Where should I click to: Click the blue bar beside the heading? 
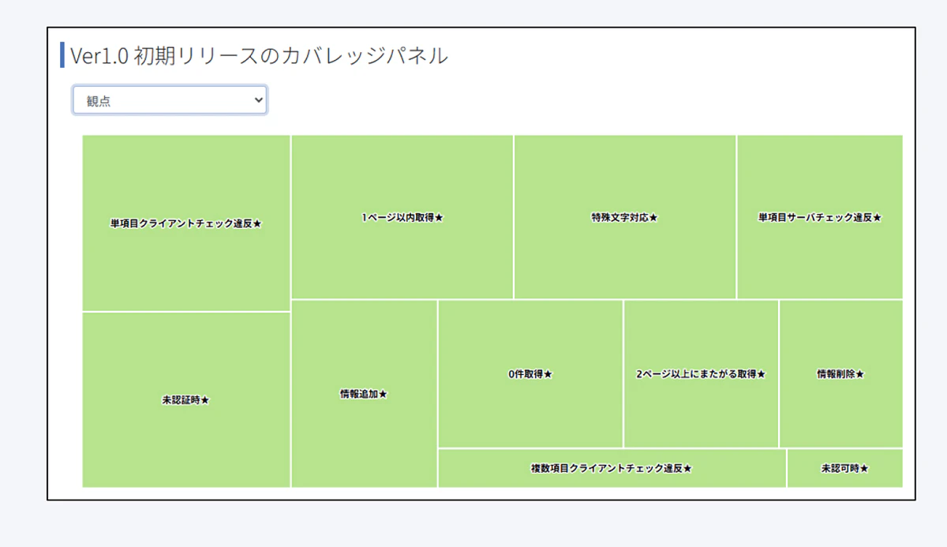coord(62,55)
